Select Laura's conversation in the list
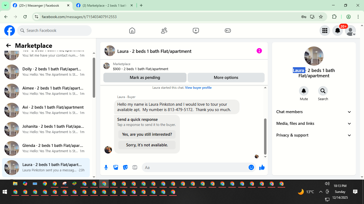This screenshot has height=204, width=364. coord(46,168)
